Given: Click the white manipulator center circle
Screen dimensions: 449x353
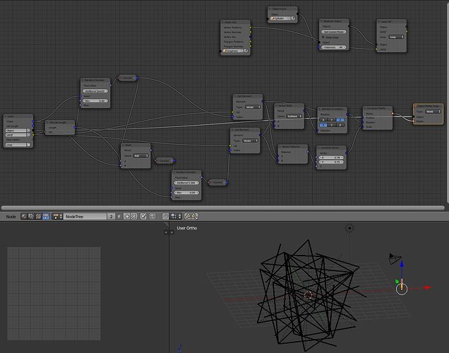Looking at the screenshot, I should pos(402,289).
